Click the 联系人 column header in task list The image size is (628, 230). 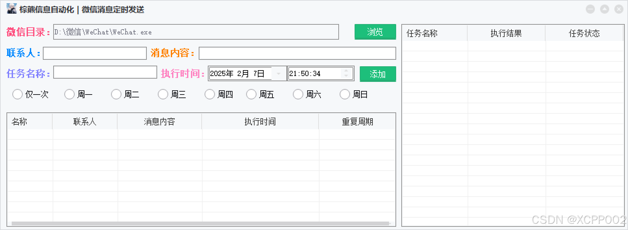pyautogui.click(x=85, y=121)
